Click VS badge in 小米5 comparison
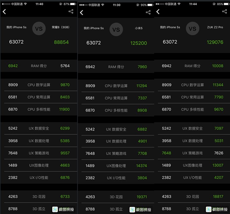 click(x=116, y=30)
